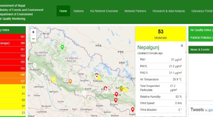This screenshot has width=213, height=117.
Task: Open the Home menu item
Action: (63, 11)
